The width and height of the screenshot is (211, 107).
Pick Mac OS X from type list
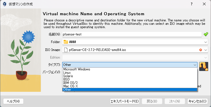(130, 86)
